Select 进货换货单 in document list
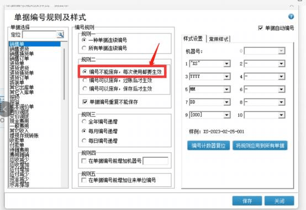This screenshot has height=210, width=306. coord(22,73)
